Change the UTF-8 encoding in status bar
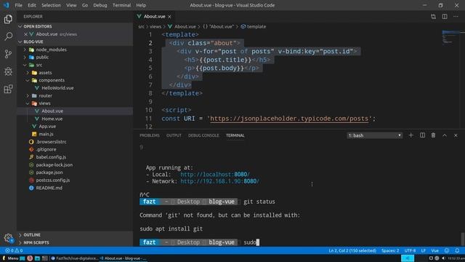The image size is (465, 262). pyautogui.click(x=410, y=250)
